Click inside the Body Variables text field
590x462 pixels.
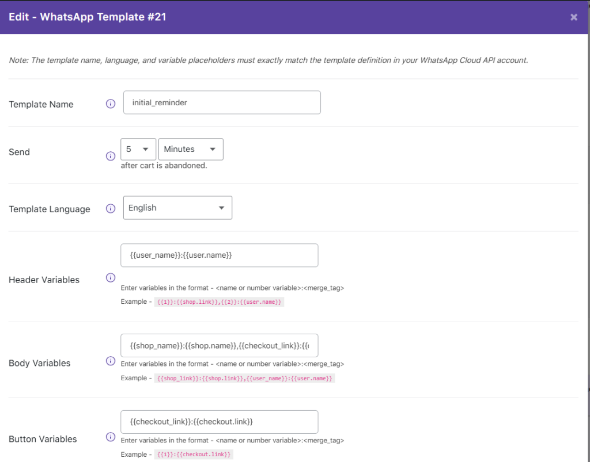coord(219,346)
